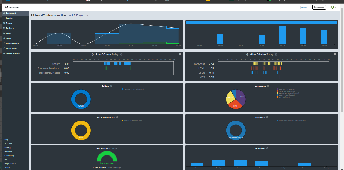
Task: Click the Upgrade button
Action: click(x=304, y=7)
